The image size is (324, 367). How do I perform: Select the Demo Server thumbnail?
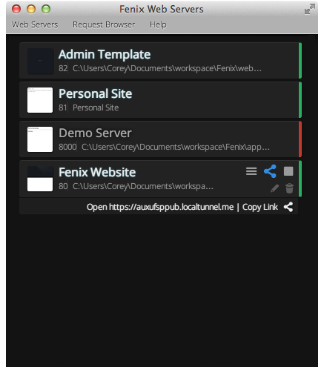coord(40,139)
